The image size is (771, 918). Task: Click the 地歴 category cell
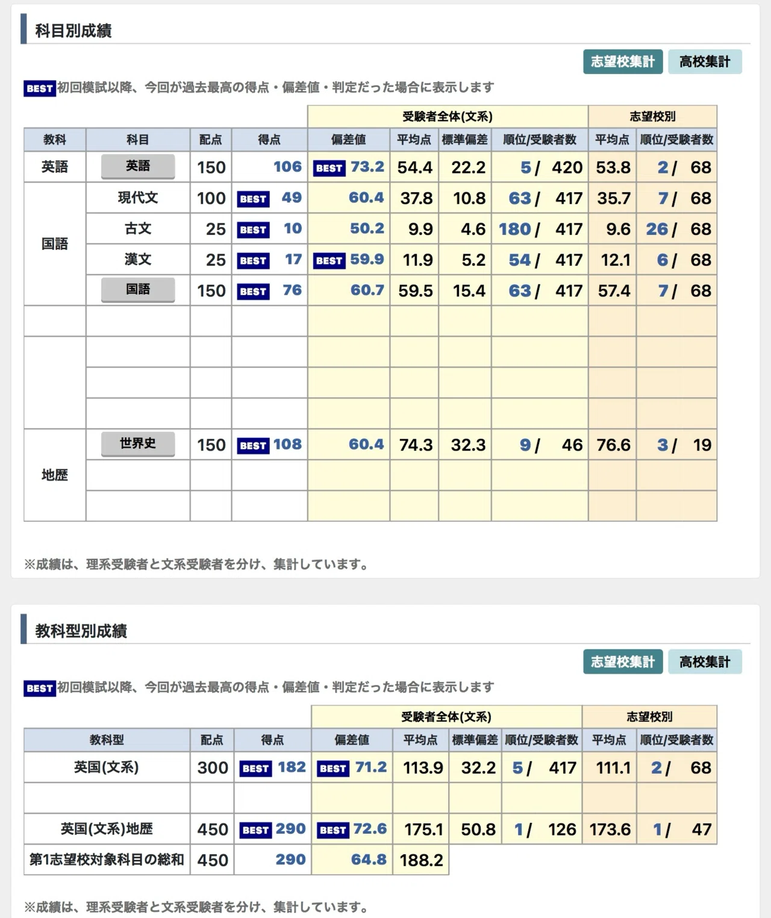click(55, 475)
